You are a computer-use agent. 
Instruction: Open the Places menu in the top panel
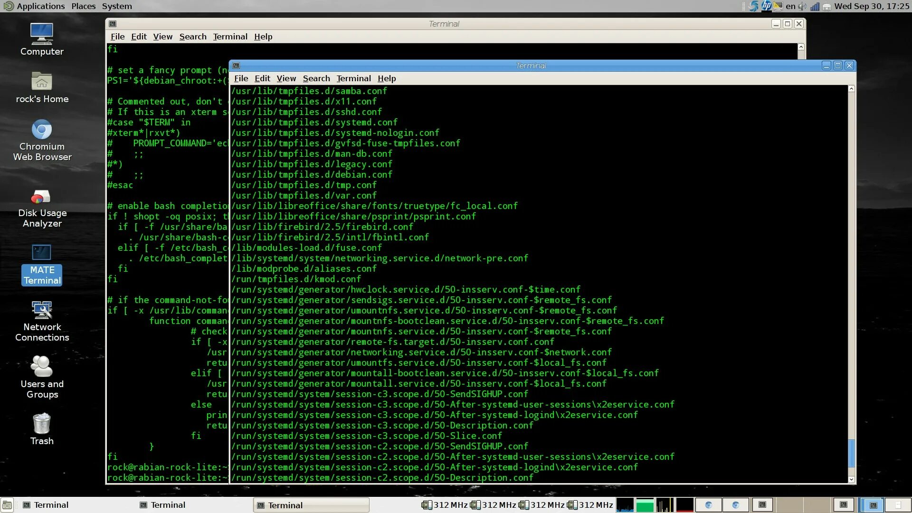[x=83, y=6]
